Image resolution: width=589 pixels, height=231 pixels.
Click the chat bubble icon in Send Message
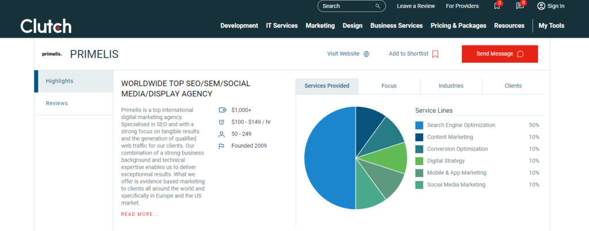520,54
